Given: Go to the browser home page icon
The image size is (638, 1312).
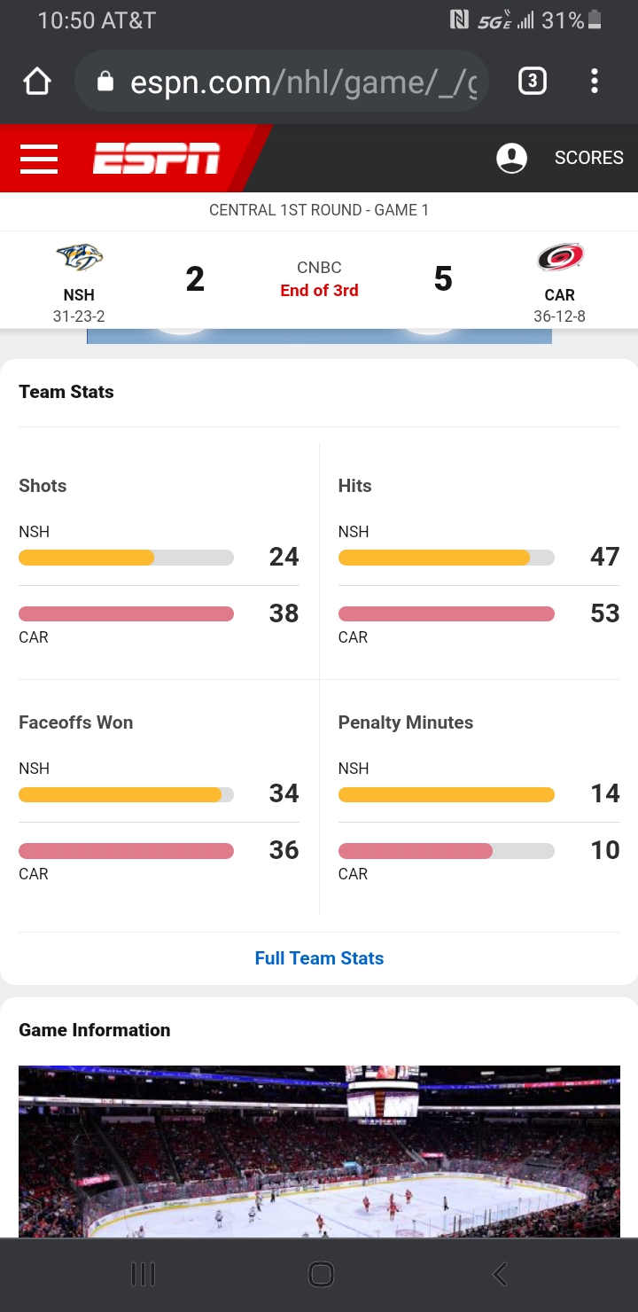Looking at the screenshot, I should pyautogui.click(x=36, y=82).
